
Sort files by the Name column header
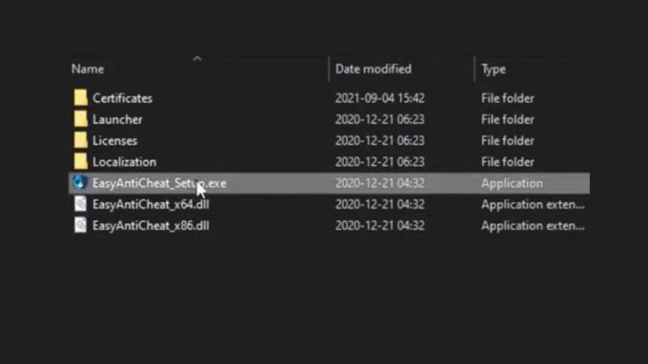(x=88, y=69)
